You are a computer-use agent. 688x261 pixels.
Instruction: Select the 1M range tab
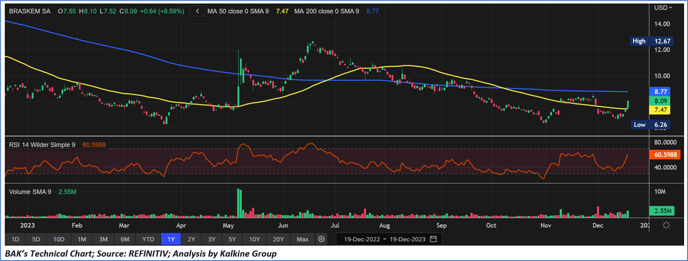coord(82,239)
